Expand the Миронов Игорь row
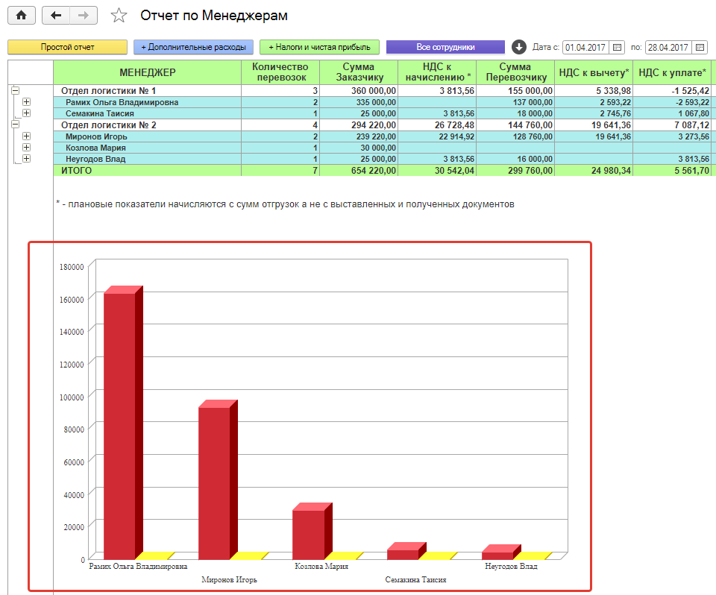 (27, 136)
